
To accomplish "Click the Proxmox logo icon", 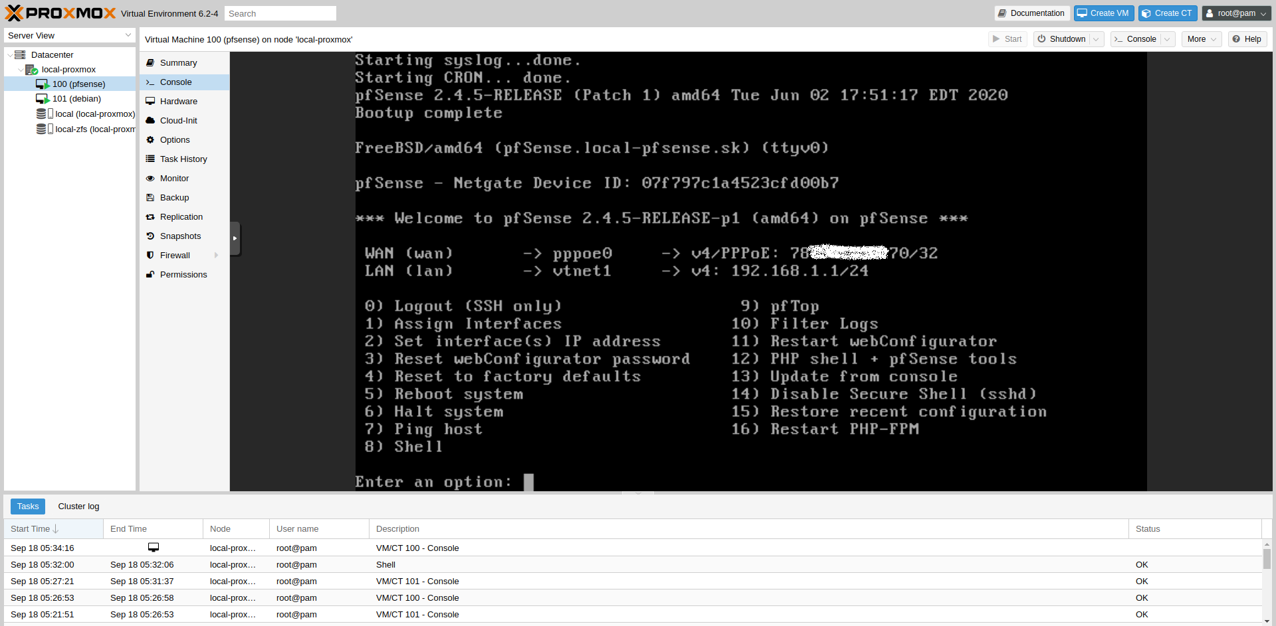I will 14,13.
